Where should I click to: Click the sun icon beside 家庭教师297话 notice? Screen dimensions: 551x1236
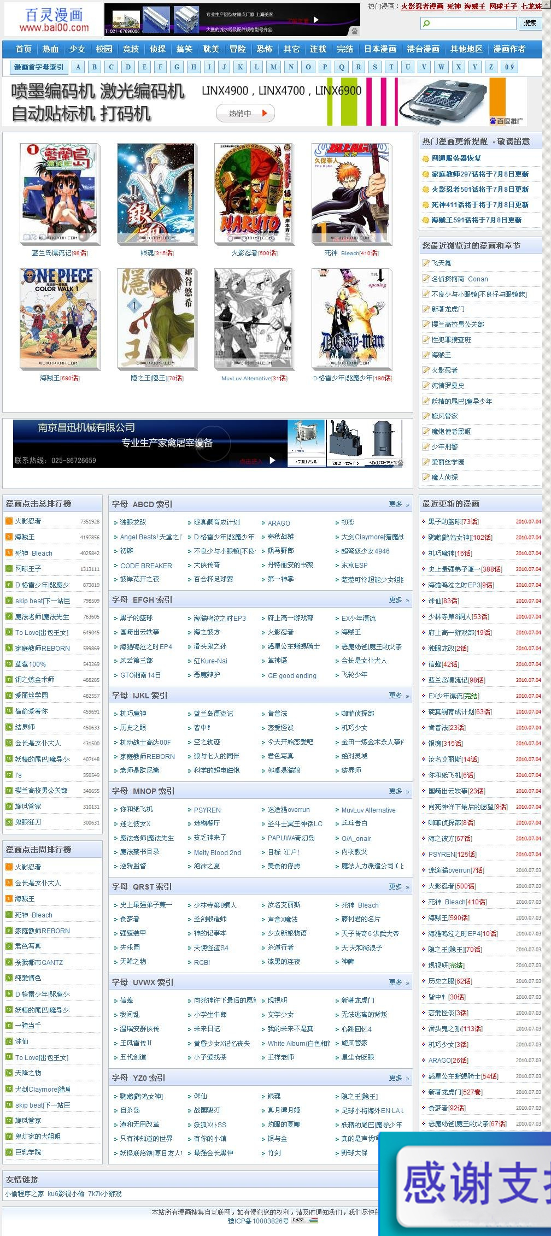426,174
